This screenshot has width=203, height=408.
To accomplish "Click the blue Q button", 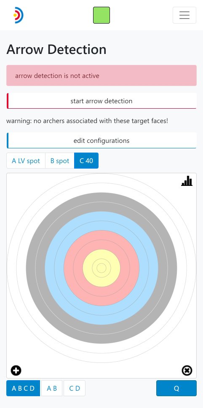I will pyautogui.click(x=176, y=388).
